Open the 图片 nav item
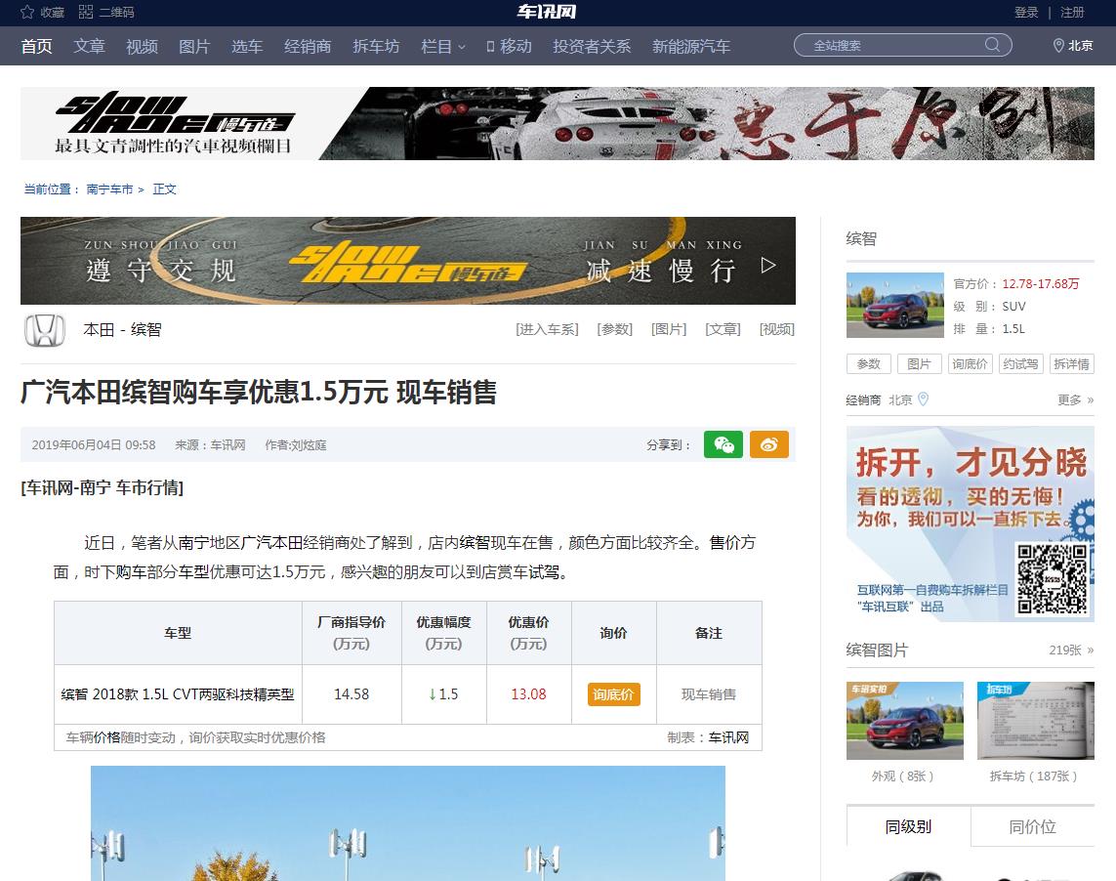1116x881 pixels. tap(194, 46)
